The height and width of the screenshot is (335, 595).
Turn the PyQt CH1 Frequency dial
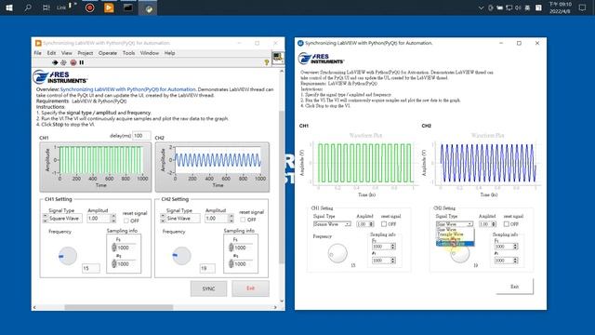pyautogui.click(x=337, y=253)
